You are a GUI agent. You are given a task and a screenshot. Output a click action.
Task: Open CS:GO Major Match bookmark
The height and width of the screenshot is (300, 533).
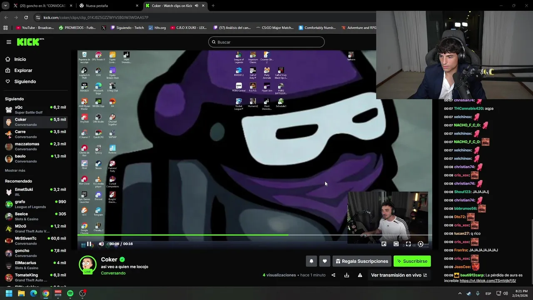click(x=274, y=28)
